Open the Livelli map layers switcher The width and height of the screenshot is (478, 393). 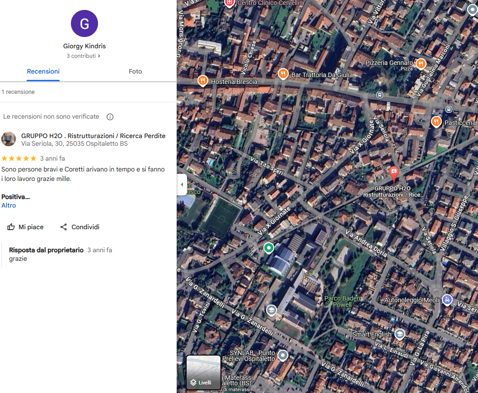pos(203,372)
